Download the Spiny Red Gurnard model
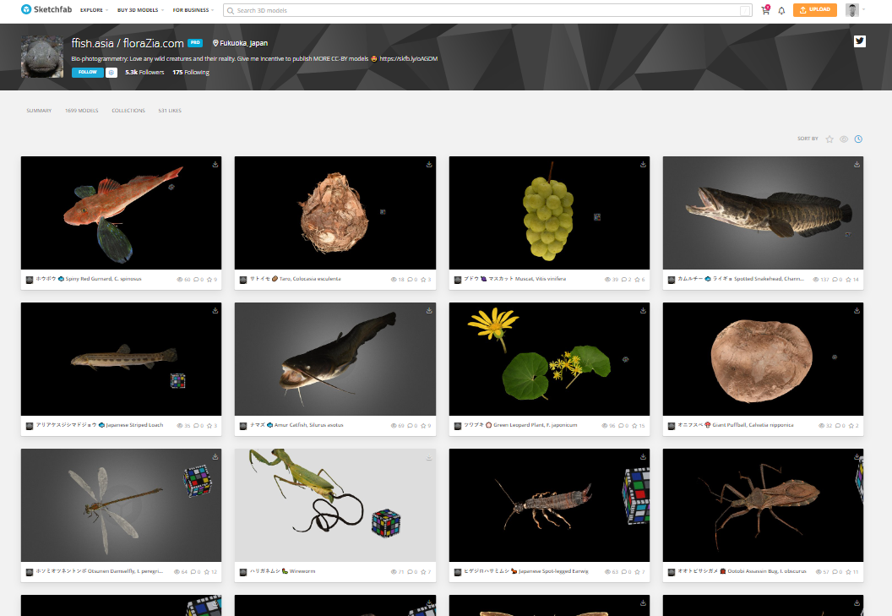The image size is (892, 616). click(215, 165)
